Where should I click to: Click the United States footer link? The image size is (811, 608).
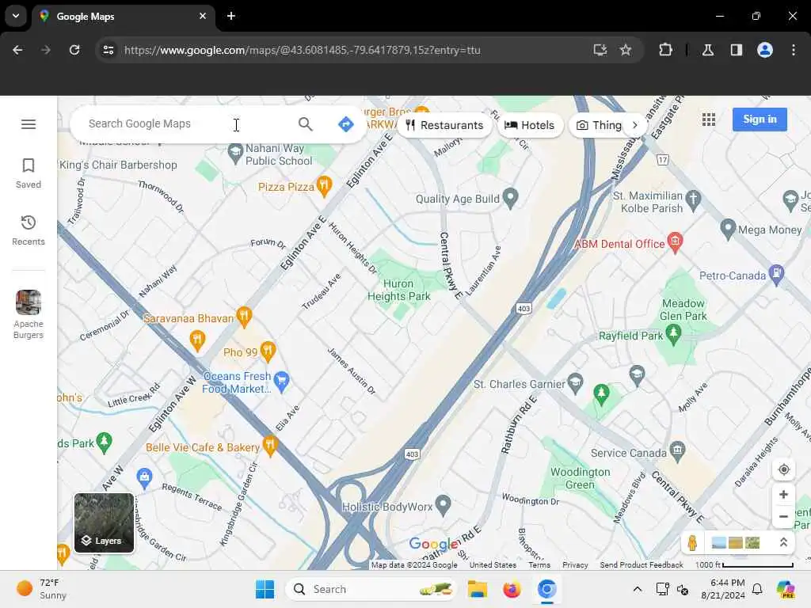click(493, 565)
